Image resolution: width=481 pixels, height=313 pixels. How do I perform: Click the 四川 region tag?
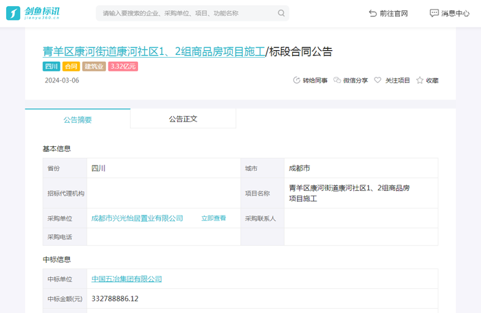coord(52,67)
